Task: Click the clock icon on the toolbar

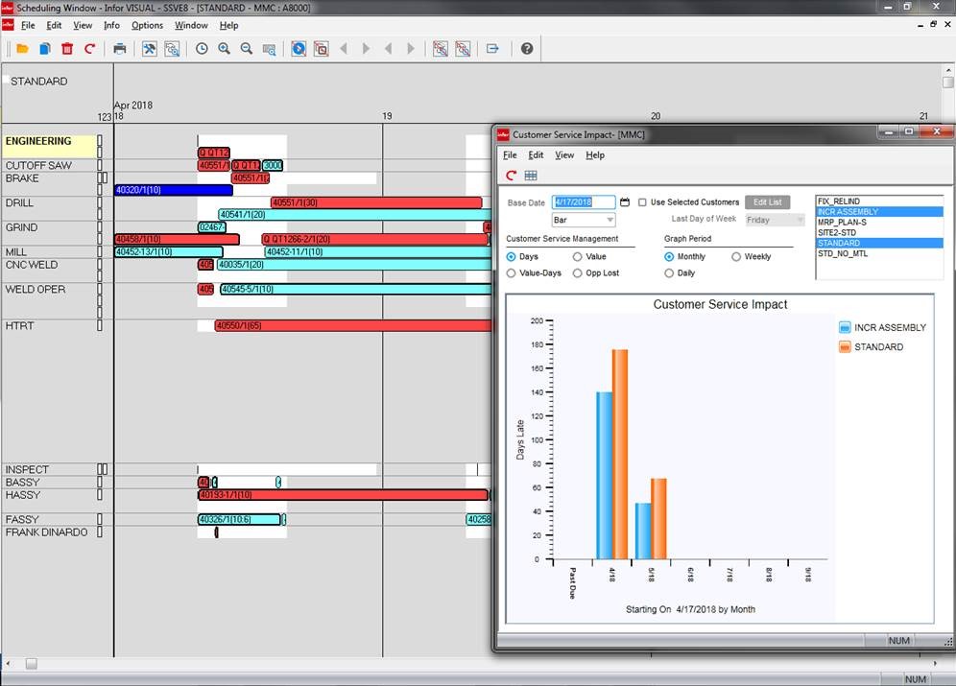Action: (x=203, y=48)
